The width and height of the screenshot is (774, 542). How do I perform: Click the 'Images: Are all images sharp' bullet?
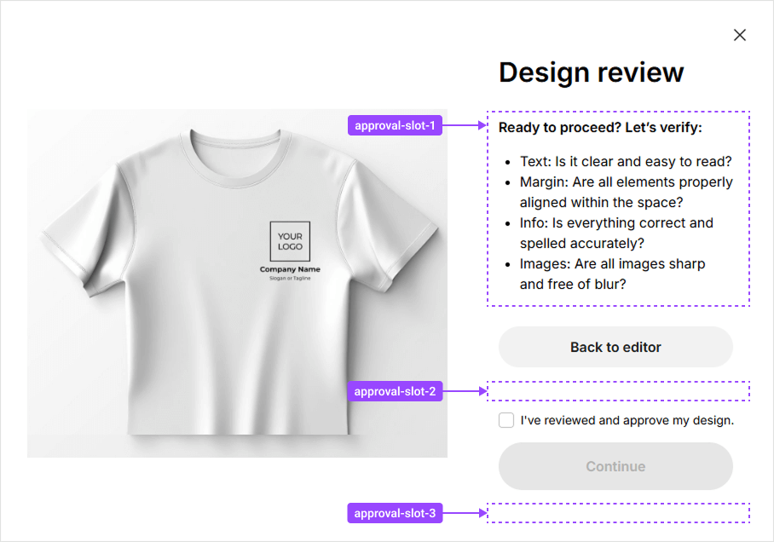(612, 274)
